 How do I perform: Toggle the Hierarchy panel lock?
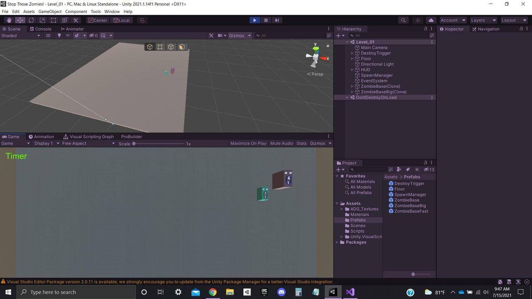pyautogui.click(x=425, y=29)
